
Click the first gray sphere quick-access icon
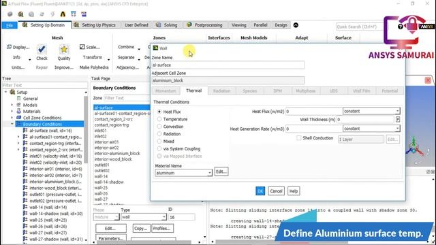coord(10,14)
